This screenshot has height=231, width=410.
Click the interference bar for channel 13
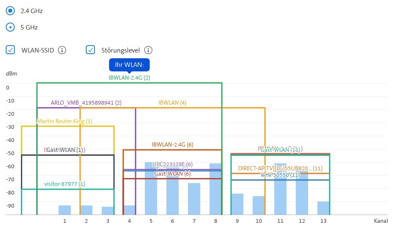(x=323, y=208)
